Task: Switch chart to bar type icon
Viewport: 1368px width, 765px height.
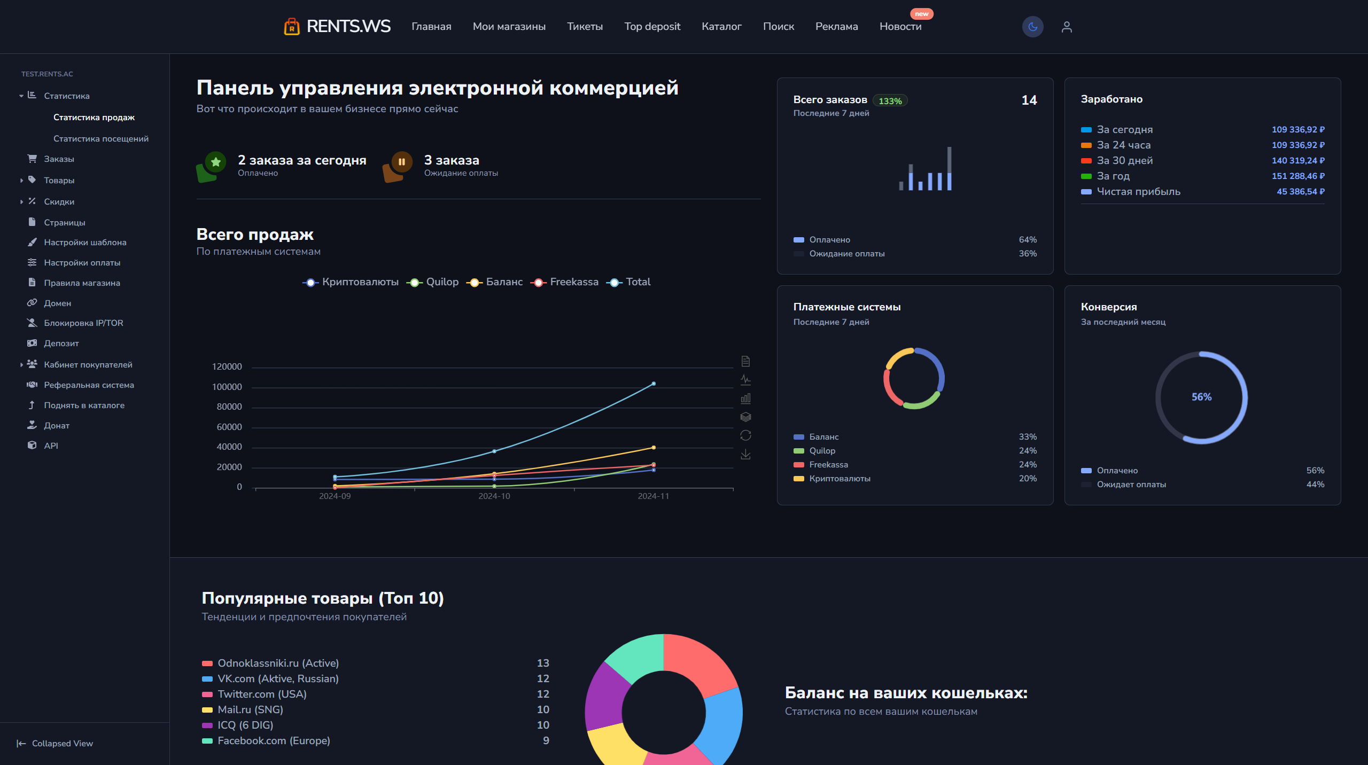Action: 745,399
